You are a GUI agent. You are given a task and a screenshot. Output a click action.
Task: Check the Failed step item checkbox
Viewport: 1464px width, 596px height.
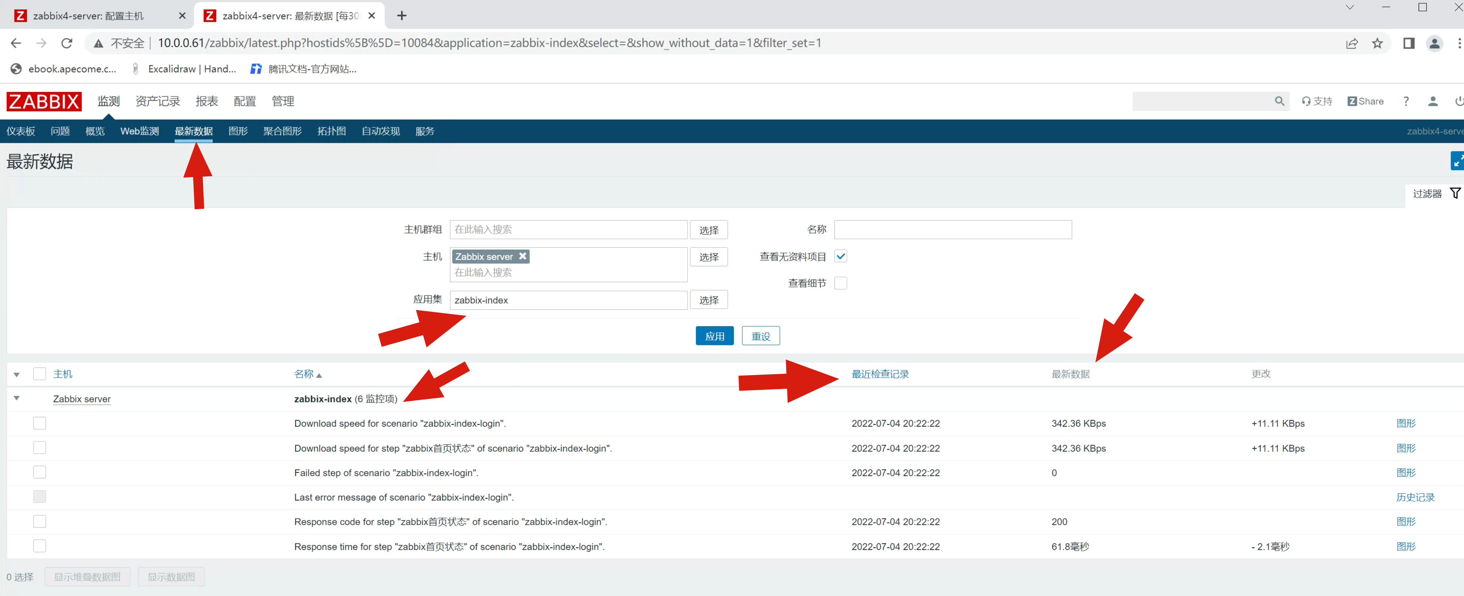39,472
